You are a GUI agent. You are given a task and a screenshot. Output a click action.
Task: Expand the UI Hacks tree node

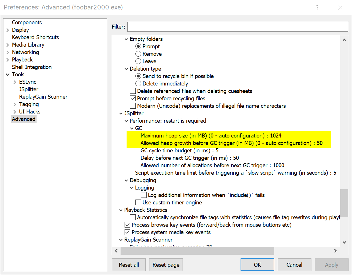click(x=15, y=112)
